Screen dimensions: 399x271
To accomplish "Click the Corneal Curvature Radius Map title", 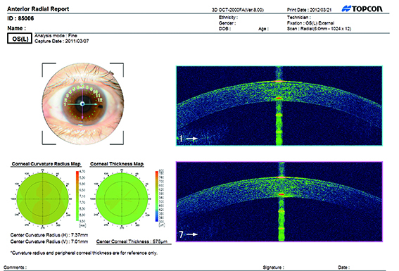I will click(46, 164).
